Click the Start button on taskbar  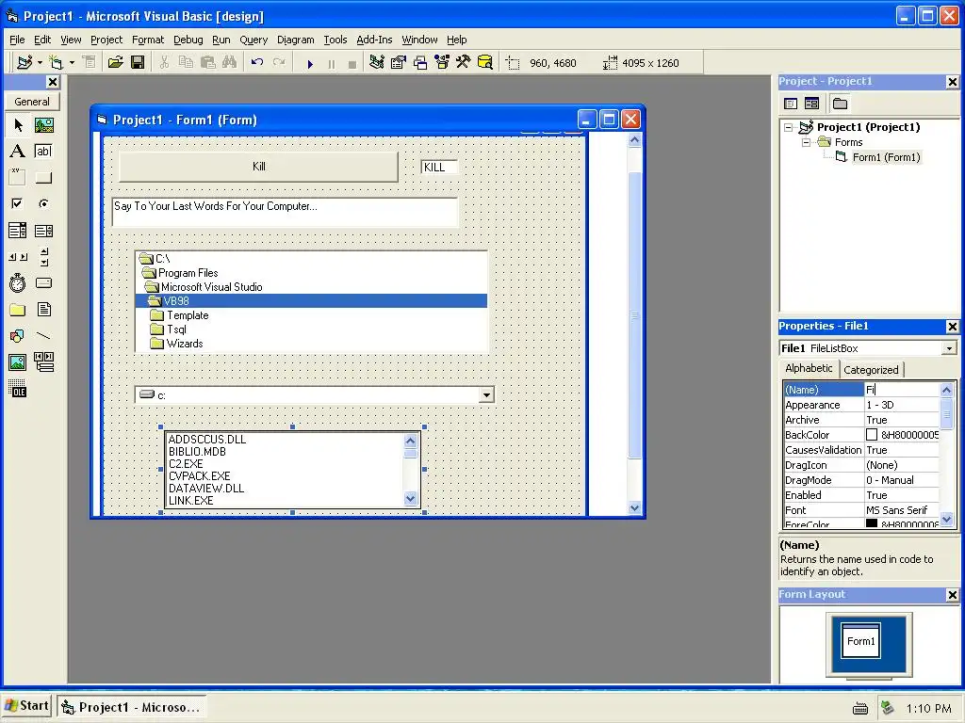26,706
